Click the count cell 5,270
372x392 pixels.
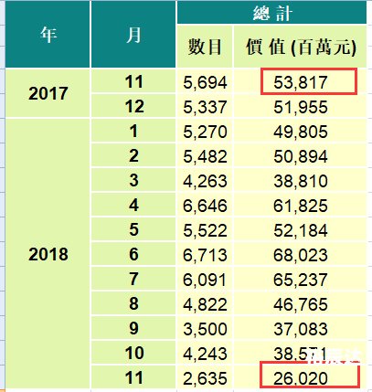205,131
